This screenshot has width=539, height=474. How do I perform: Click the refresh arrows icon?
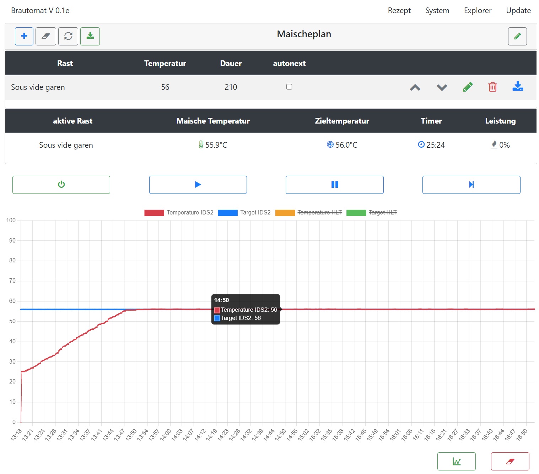click(68, 36)
